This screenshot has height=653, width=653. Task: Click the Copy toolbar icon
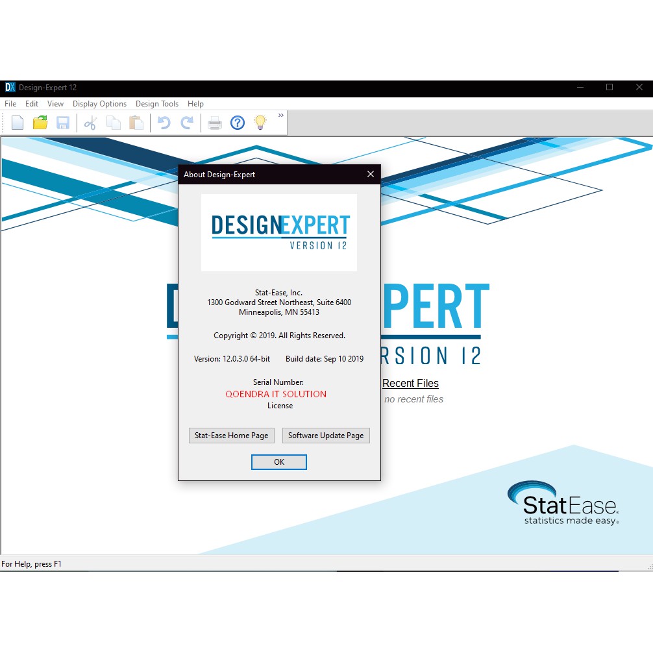114,123
